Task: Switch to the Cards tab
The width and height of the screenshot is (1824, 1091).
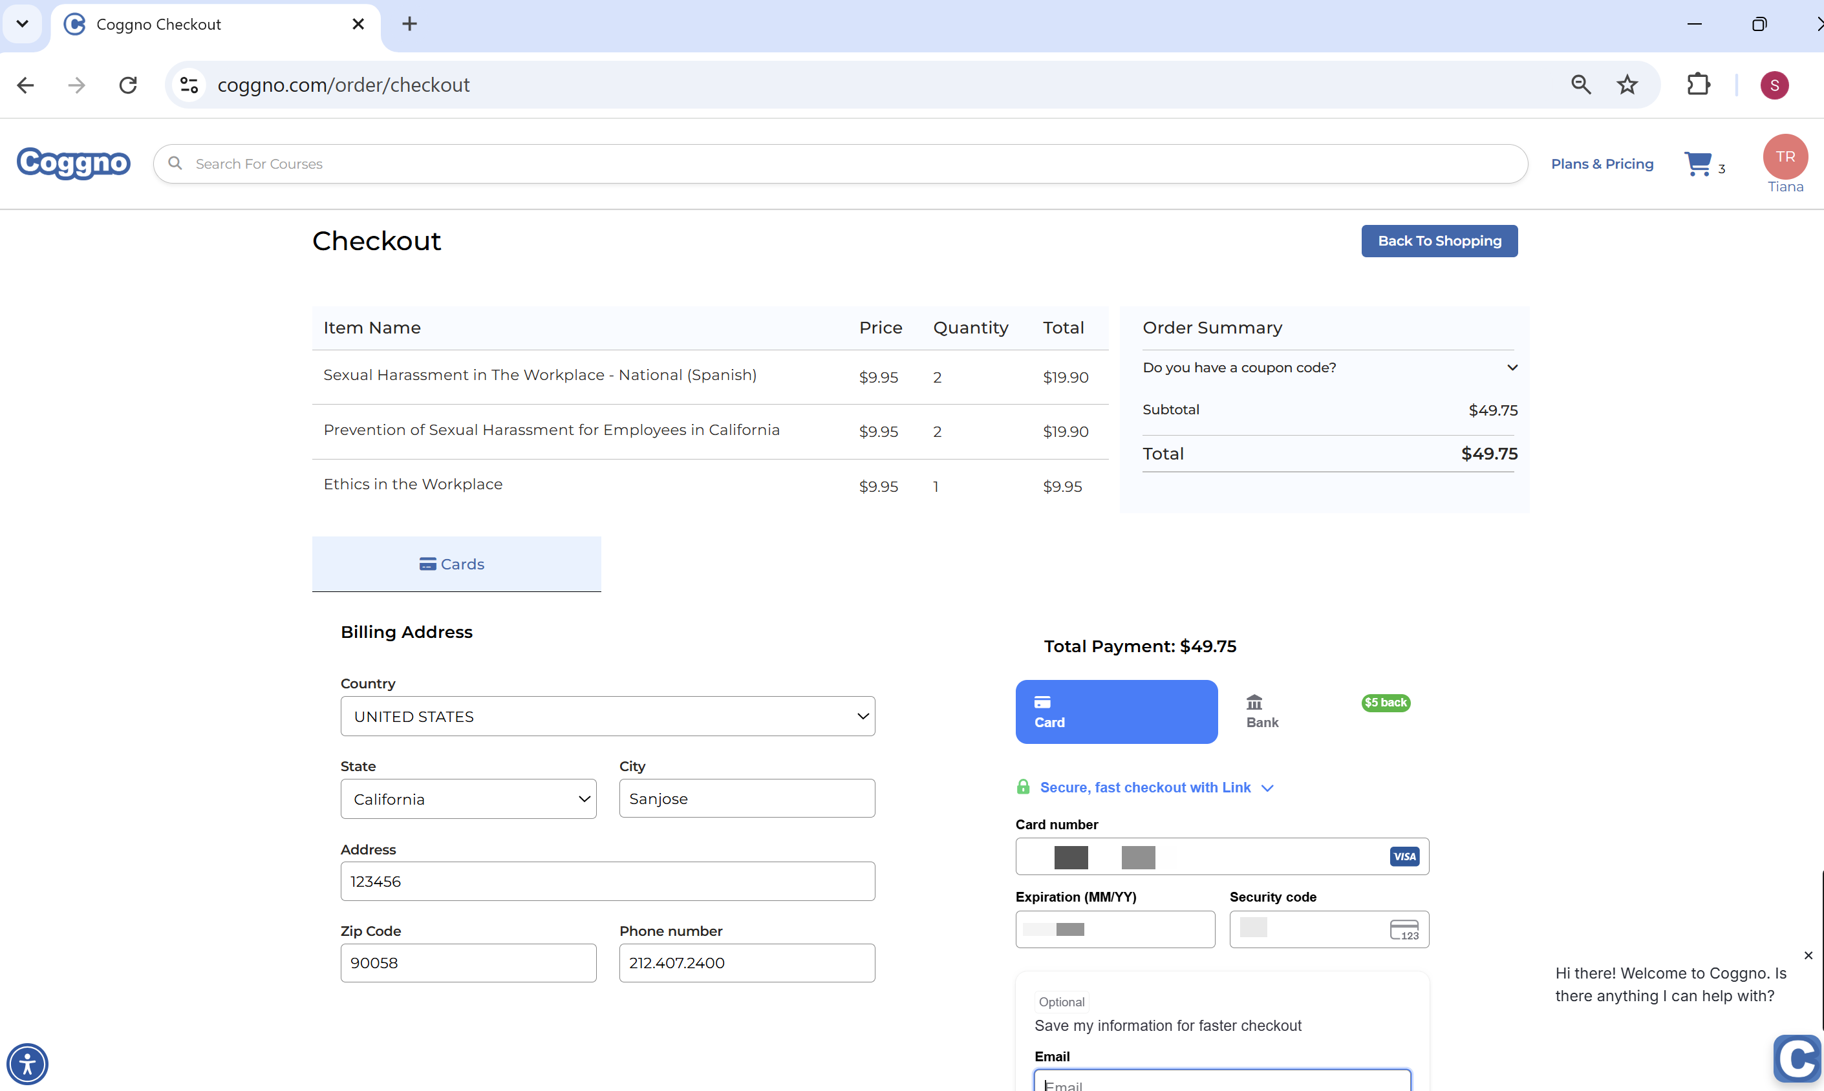Action: [x=456, y=564]
